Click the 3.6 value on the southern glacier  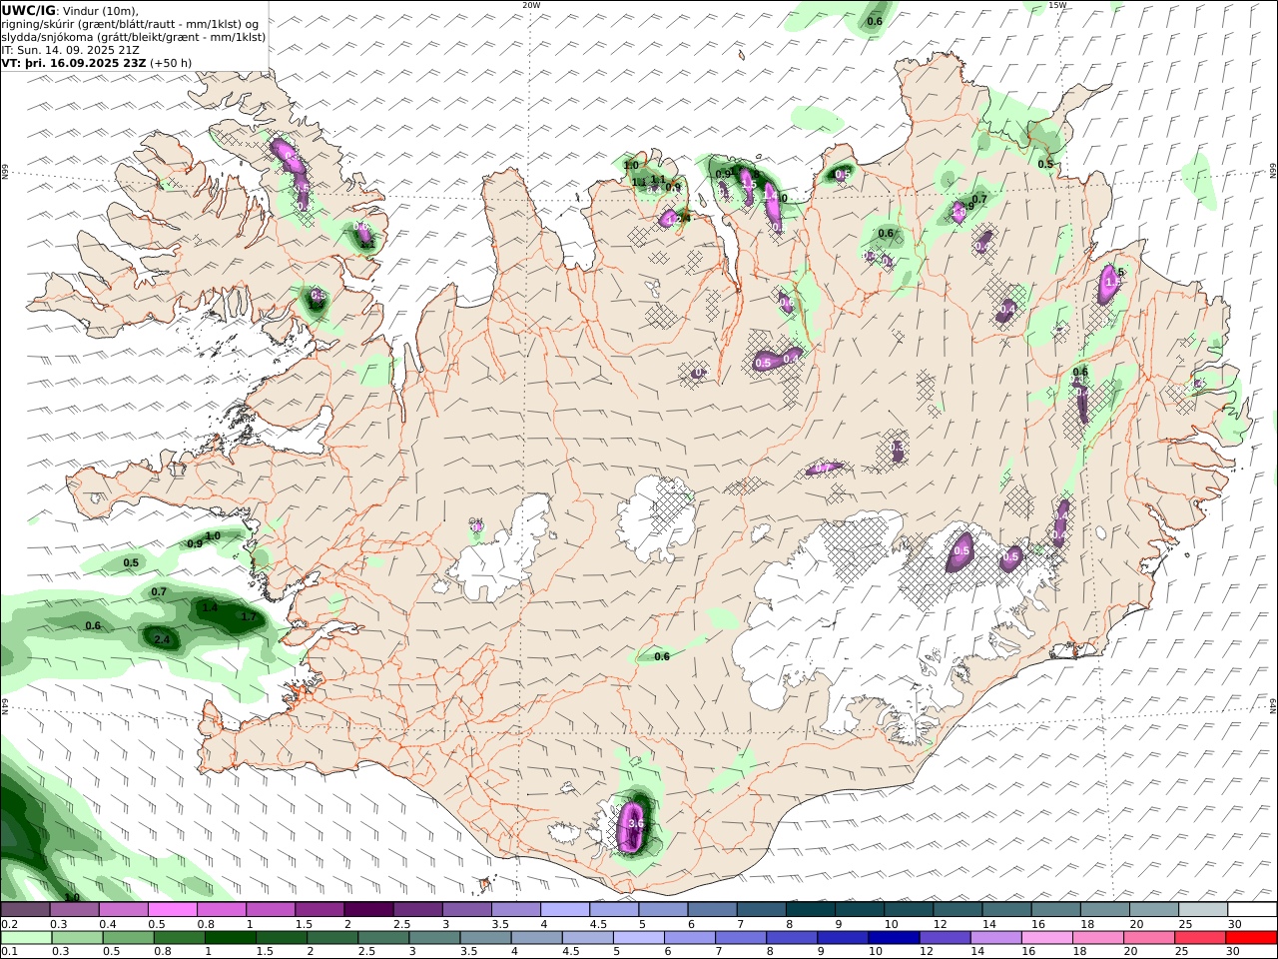(635, 823)
